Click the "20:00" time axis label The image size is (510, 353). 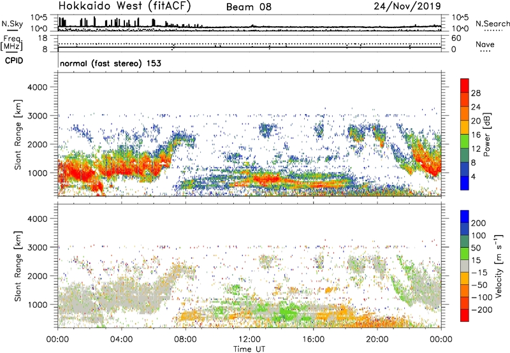pos(377,340)
